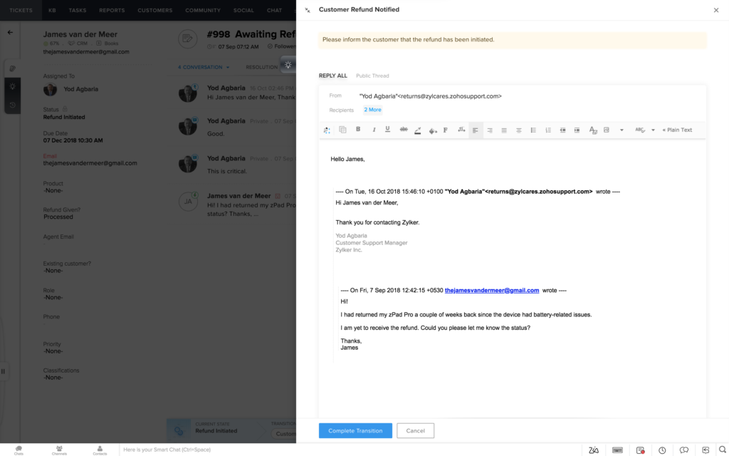729x456 pixels.
Task: Open Zia assistant in bottom bar
Action: (x=593, y=450)
